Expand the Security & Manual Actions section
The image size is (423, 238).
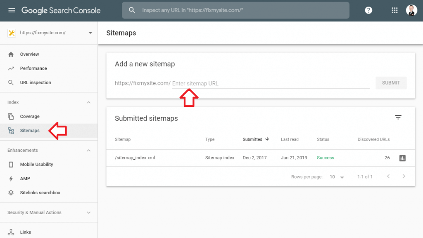tap(49, 212)
